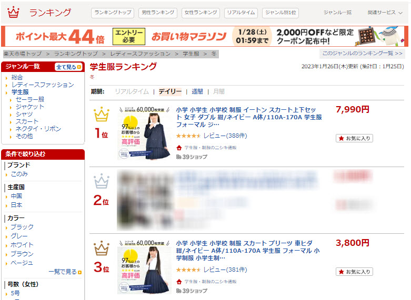Click the silver crown icon for rank 2
The height and width of the screenshot is (300, 411).
coord(102,181)
